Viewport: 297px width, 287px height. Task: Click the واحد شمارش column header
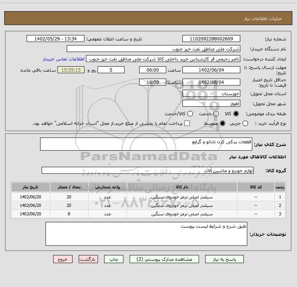[x=107, y=187]
